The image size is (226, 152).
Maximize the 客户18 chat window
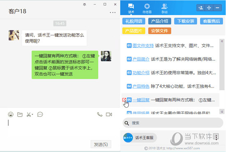click(x=105, y=5)
